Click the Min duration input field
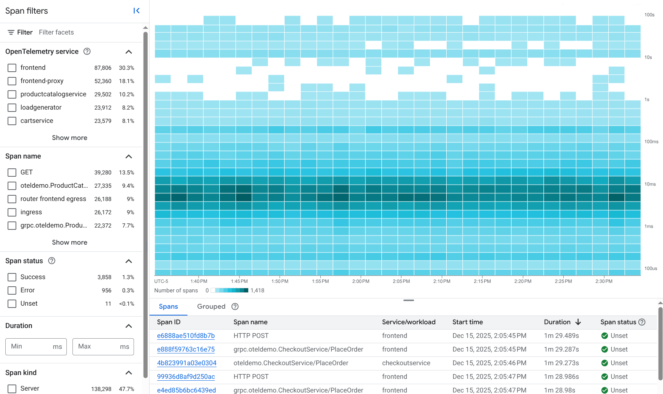The image size is (663, 394). click(x=36, y=346)
